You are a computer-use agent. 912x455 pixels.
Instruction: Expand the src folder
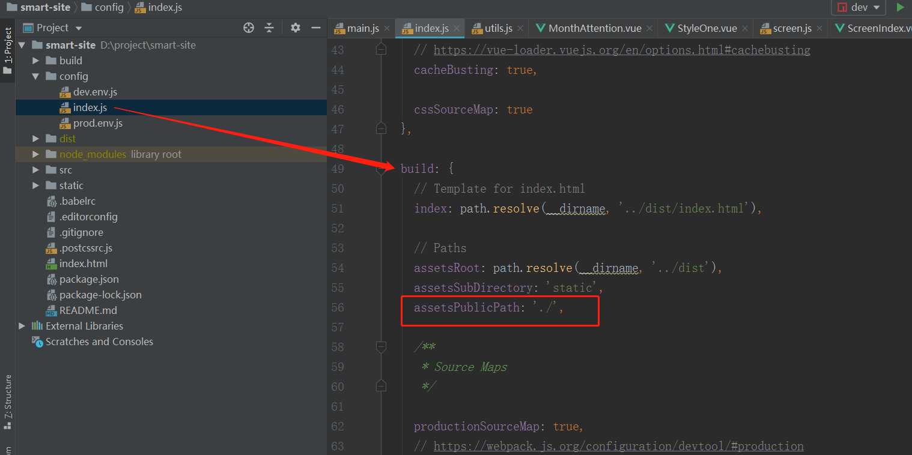pyautogui.click(x=35, y=170)
